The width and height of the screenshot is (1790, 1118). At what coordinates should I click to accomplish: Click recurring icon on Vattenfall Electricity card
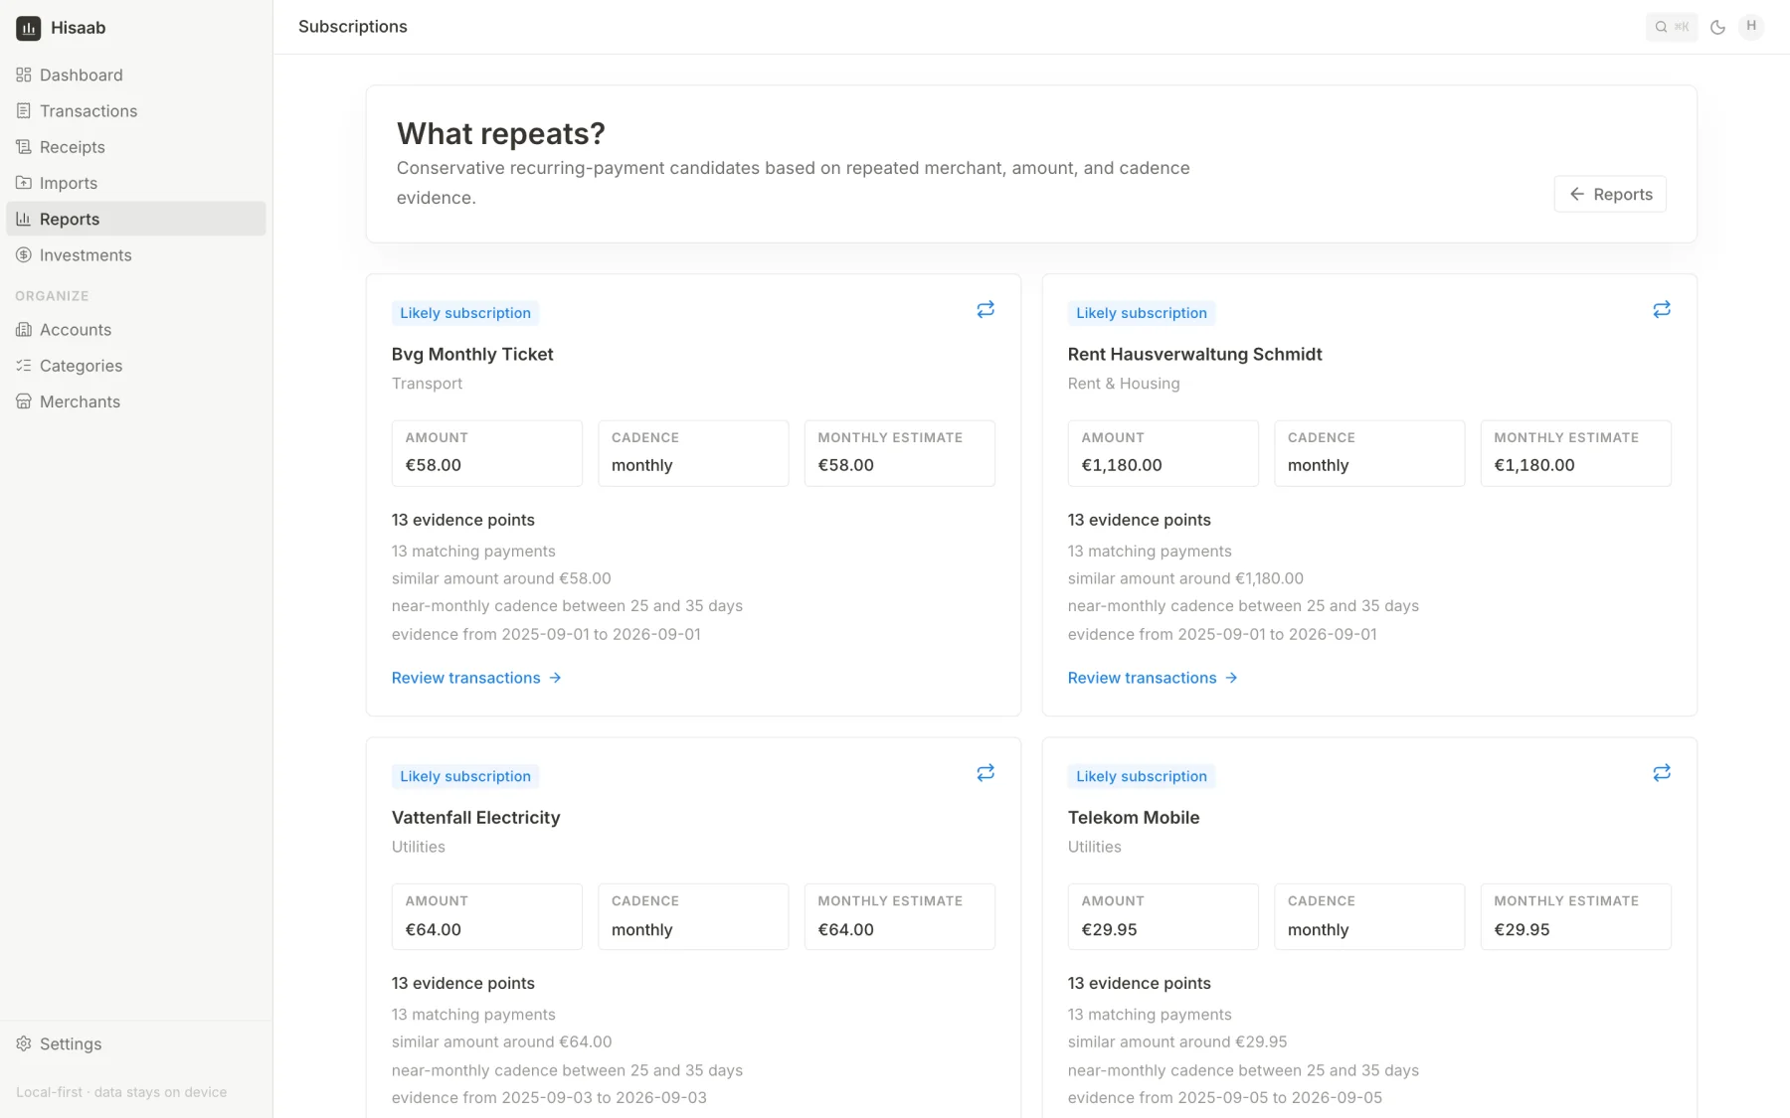coord(985,773)
